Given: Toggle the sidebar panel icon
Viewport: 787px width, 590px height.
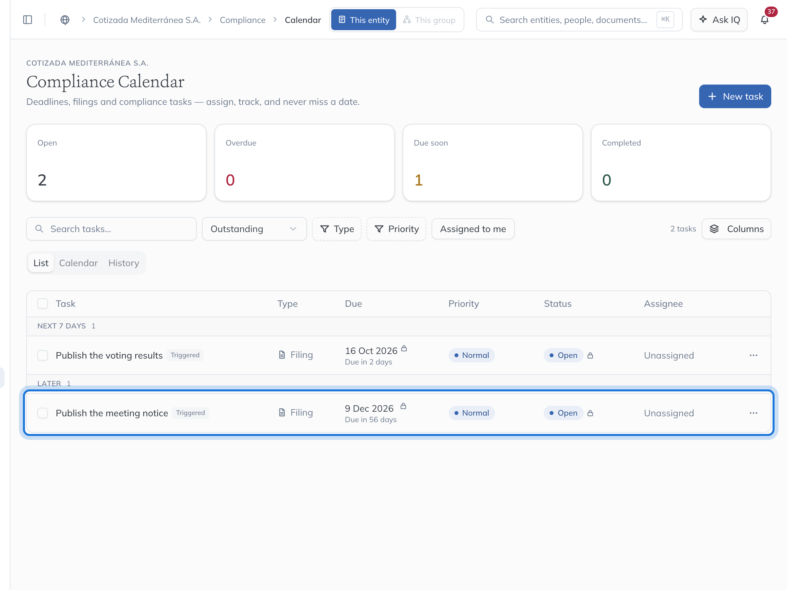Looking at the screenshot, I should pyautogui.click(x=28, y=20).
